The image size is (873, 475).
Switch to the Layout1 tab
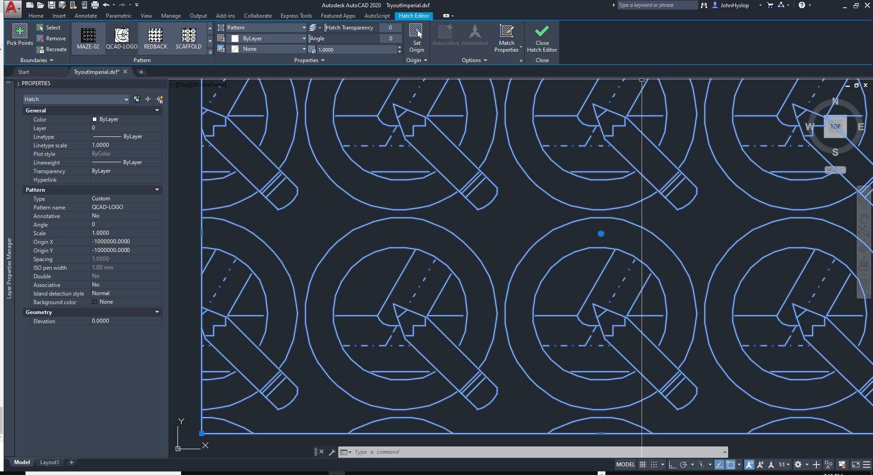click(x=49, y=462)
